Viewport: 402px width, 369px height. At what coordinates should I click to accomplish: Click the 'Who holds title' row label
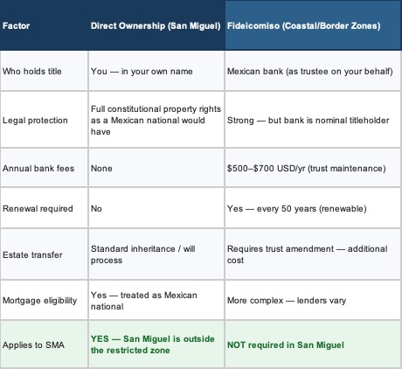[x=32, y=71]
